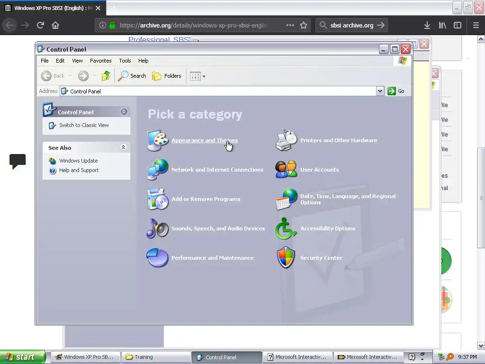The image size is (485, 364).
Task: Click the Appearance and Themes text link
Action: pos(205,140)
